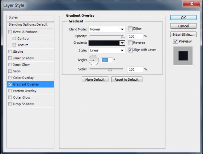The width and height of the screenshot is (203, 154).
Task: Enable the Satin checkbox
Action: coord(10,71)
